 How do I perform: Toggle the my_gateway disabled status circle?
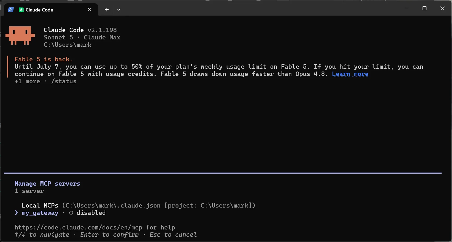[71, 213]
